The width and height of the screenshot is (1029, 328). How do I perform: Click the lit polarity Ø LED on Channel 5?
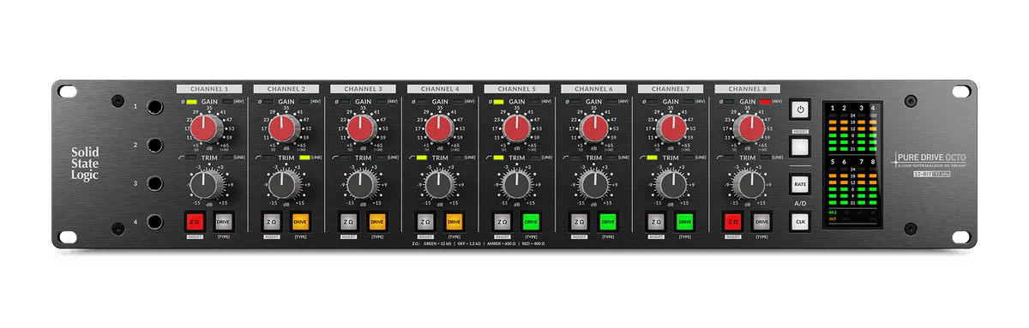pyautogui.click(x=498, y=101)
